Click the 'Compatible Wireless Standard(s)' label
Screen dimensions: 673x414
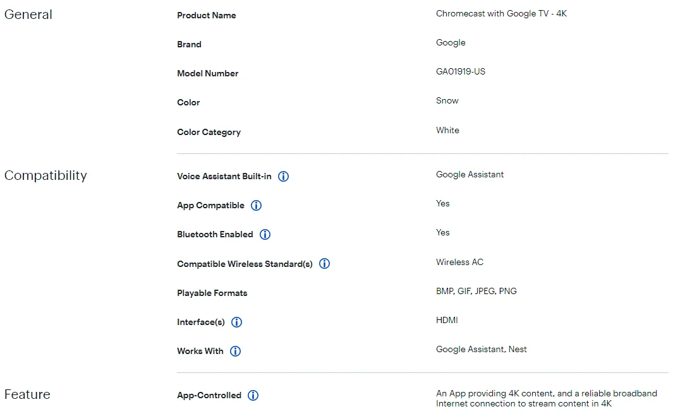(245, 264)
